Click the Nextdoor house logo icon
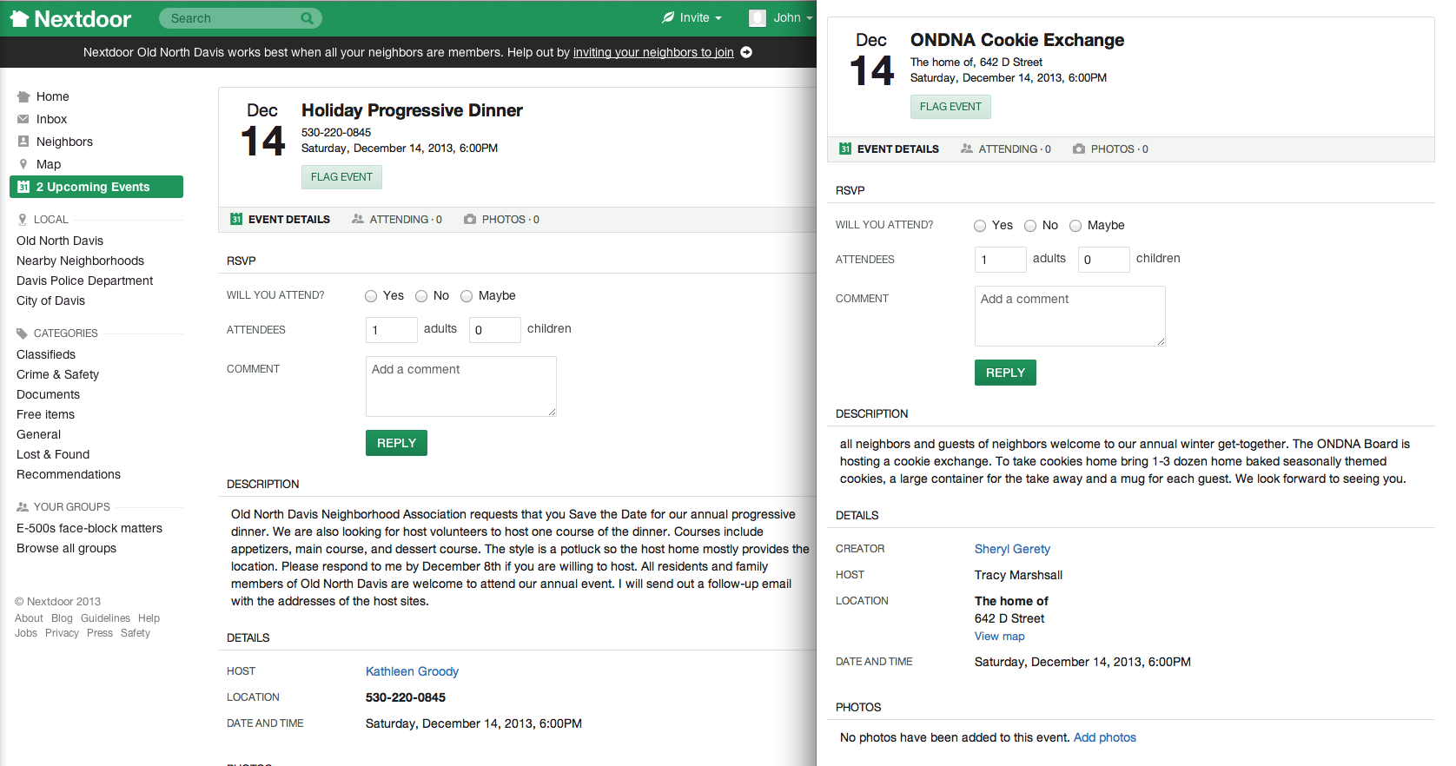1456x766 pixels. [19, 18]
